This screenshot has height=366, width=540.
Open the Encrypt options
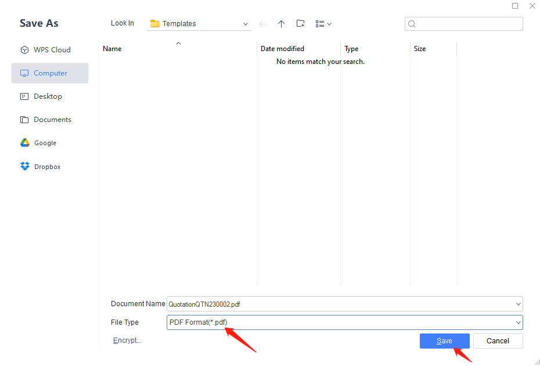coord(127,340)
